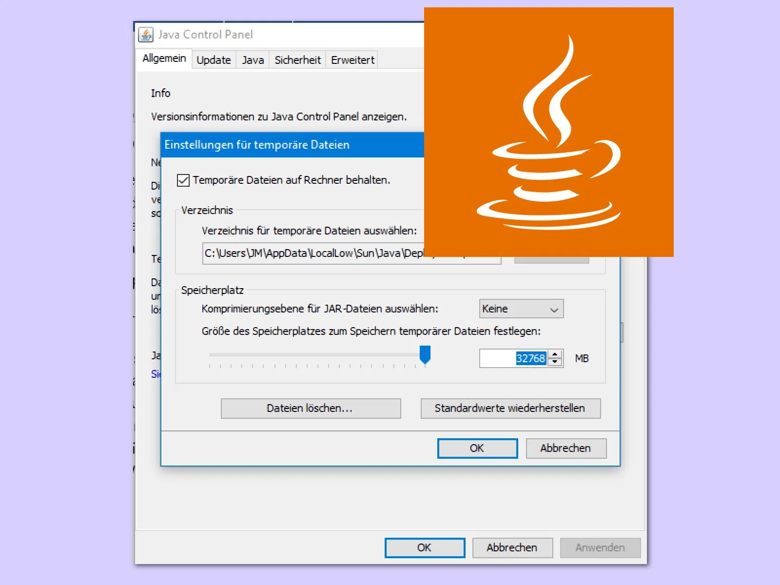Open the Erweitert tab

(x=353, y=60)
